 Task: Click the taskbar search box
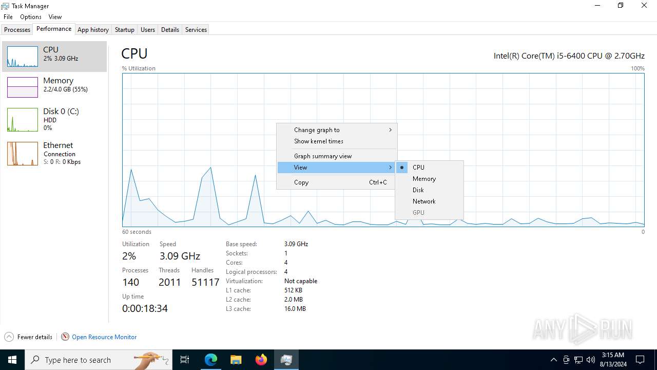[x=99, y=360]
